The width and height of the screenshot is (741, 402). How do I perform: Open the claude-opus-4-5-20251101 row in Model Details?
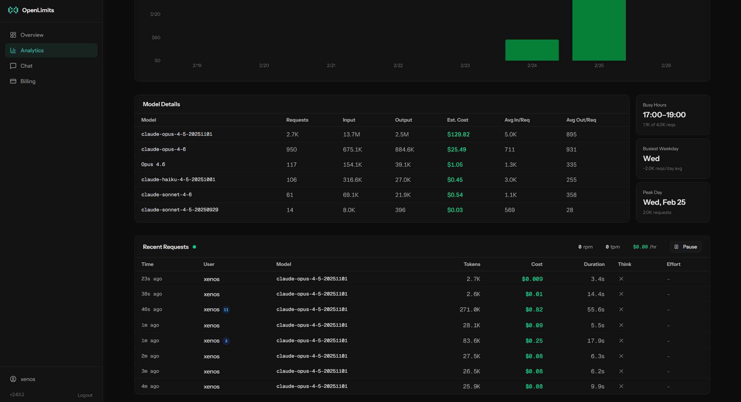(x=177, y=134)
